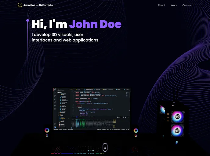Screen dimensions: 210x156
Task: Click the scroll-down mouse indicator
Action: coord(105,147)
